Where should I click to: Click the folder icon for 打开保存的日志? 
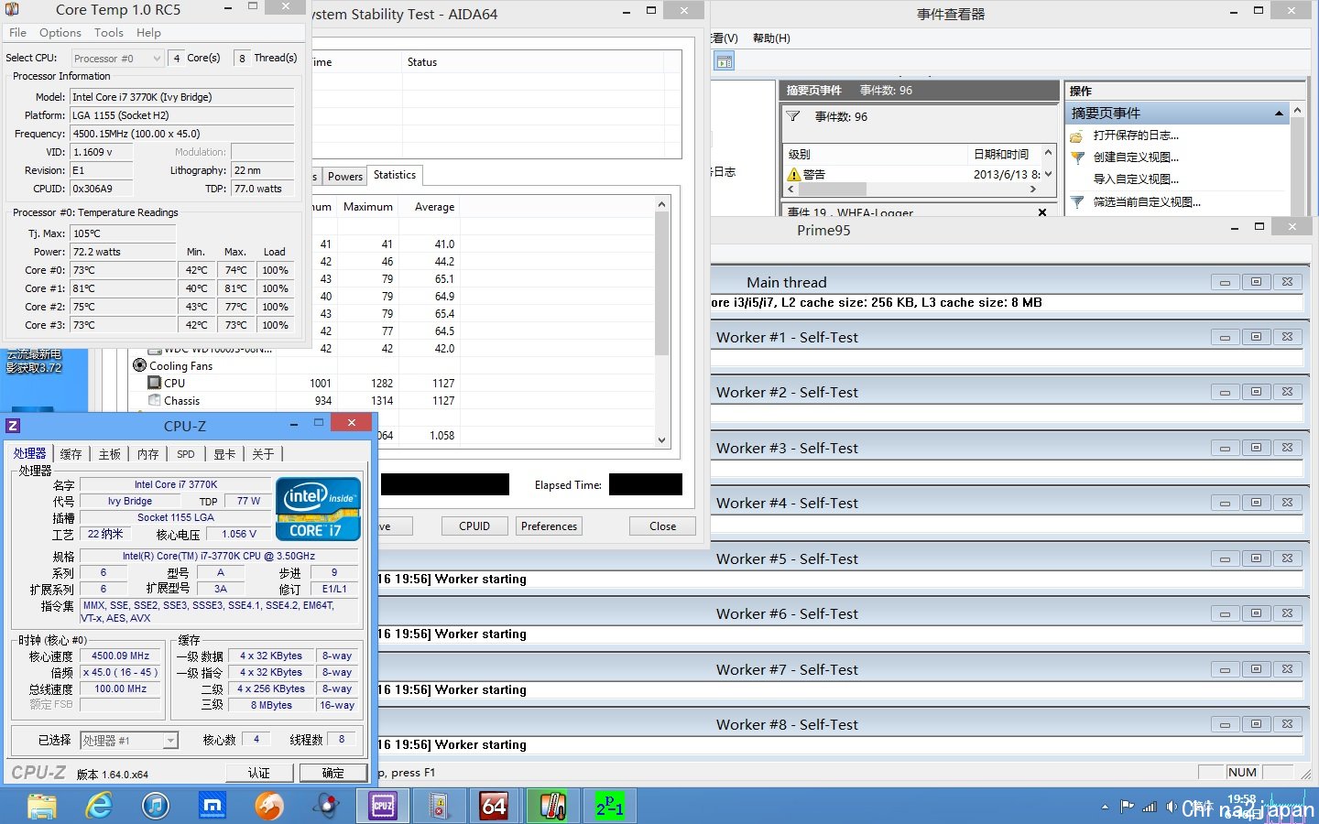coord(1077,136)
